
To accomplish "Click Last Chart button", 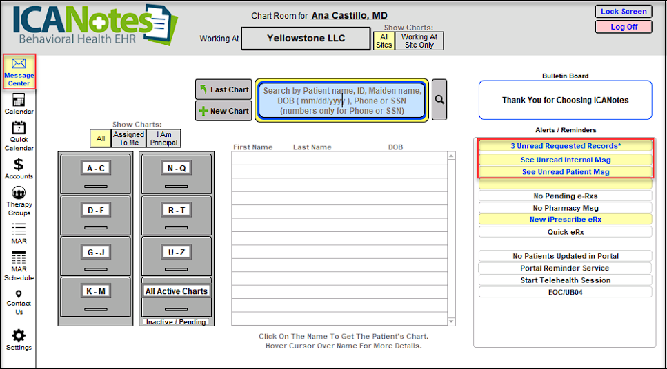I will 223,89.
